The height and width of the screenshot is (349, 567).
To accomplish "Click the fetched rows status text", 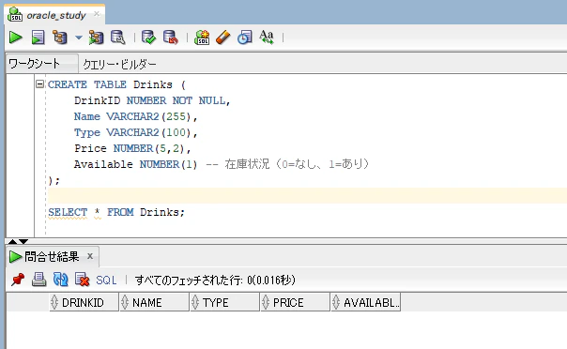I will (x=215, y=280).
